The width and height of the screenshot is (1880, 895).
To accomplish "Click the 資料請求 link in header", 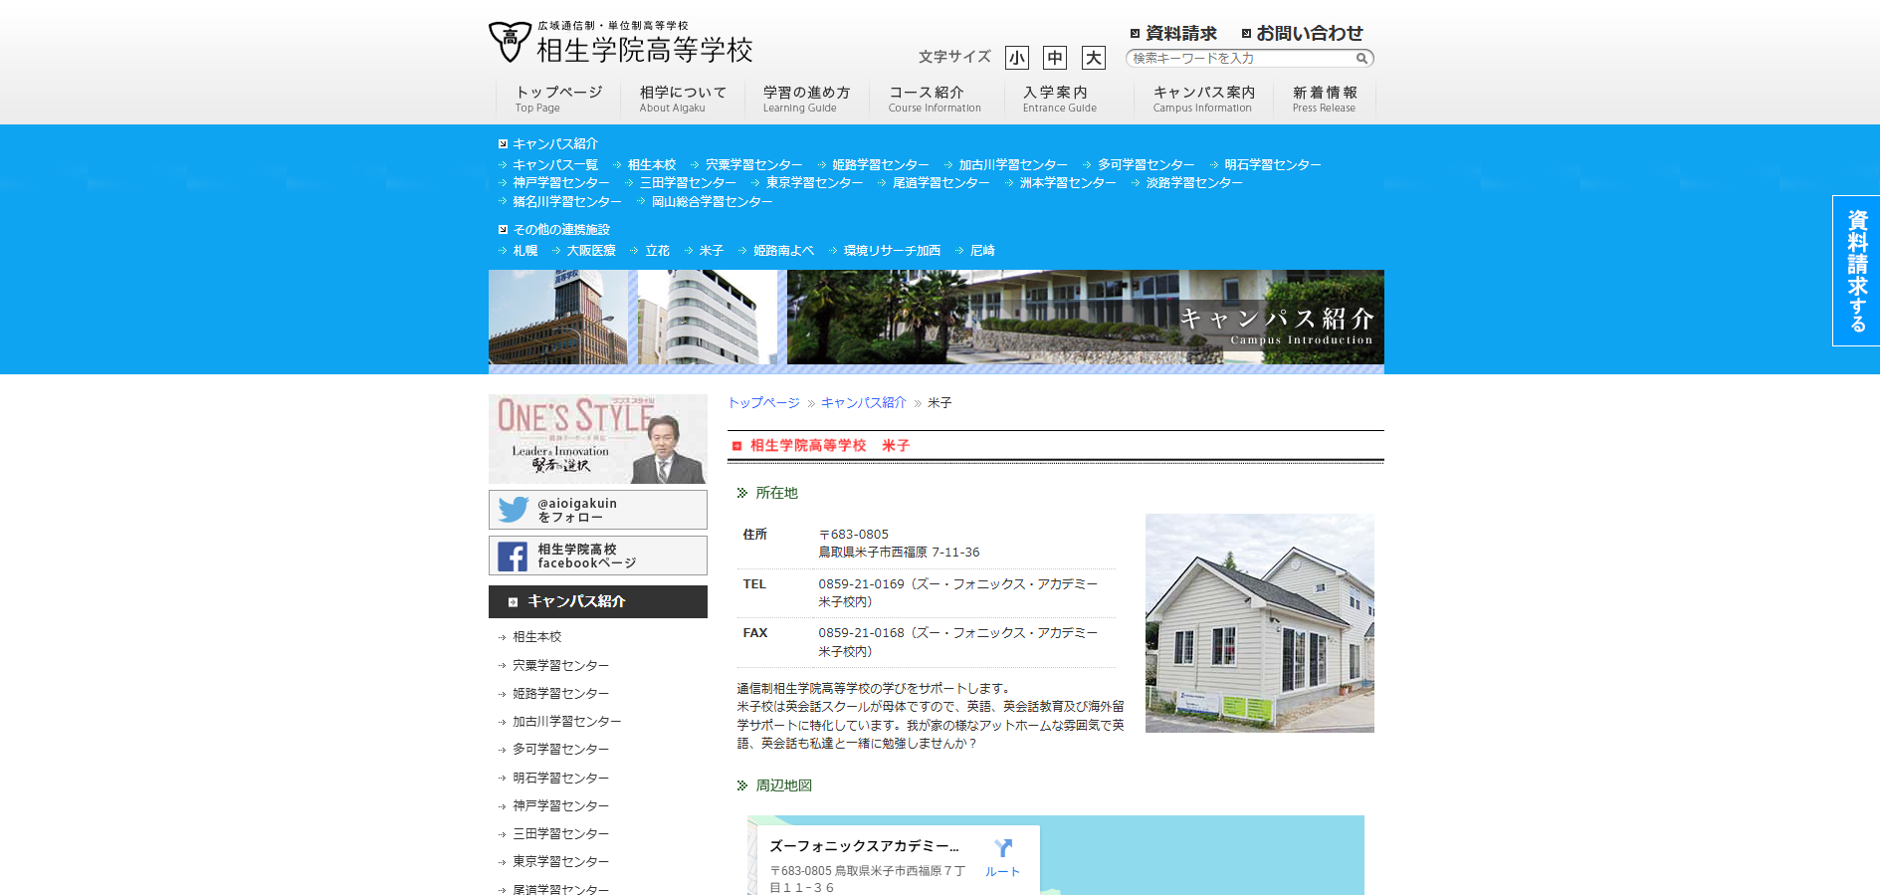I will 1173,33.
